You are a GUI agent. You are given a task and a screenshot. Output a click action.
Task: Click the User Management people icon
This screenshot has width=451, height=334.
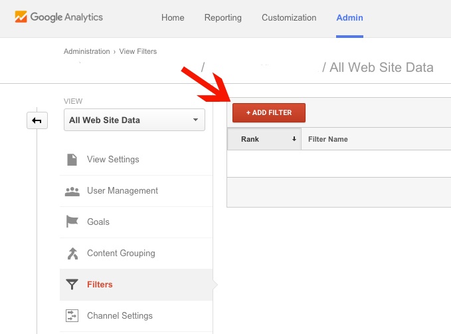72,191
